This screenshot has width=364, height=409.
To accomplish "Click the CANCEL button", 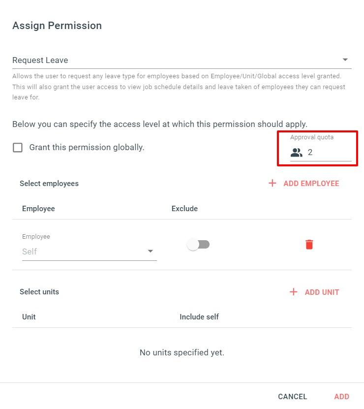I will tap(293, 397).
